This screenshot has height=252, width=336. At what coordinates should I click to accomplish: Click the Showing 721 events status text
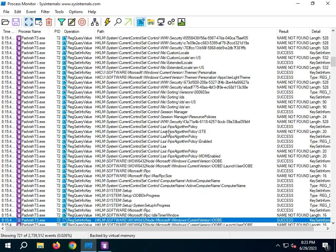[x=36, y=236]
